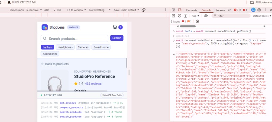Expand more DevTools tabs chevron
This screenshot has width=272, height=122.
click(229, 10)
